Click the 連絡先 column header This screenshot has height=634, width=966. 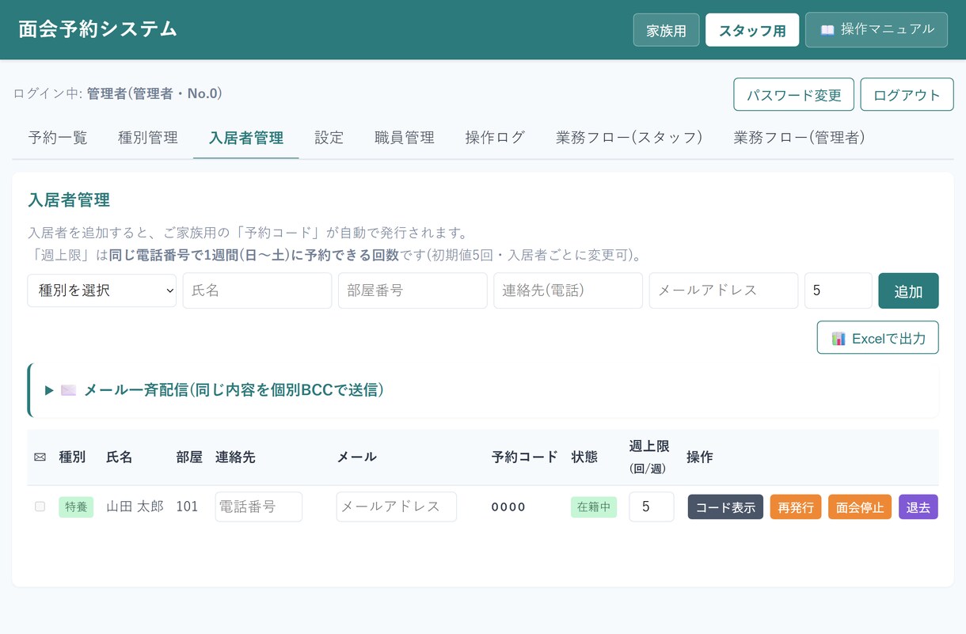(x=235, y=457)
